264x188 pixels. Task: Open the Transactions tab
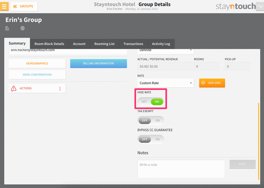(133, 44)
